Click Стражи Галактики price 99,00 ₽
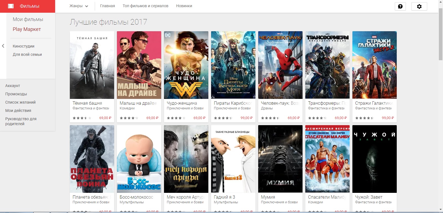443x213 pixels. pyautogui.click(x=388, y=118)
